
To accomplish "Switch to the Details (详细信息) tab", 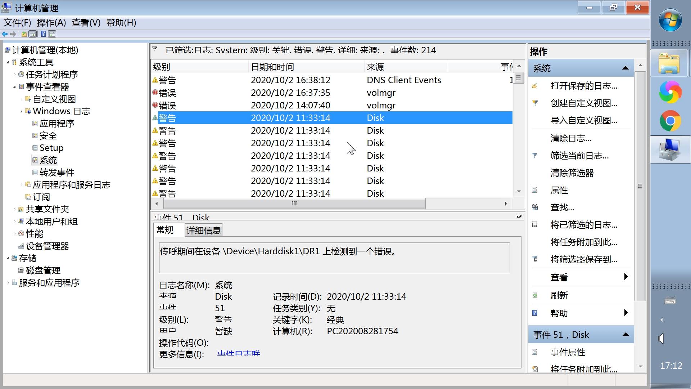I will [203, 231].
